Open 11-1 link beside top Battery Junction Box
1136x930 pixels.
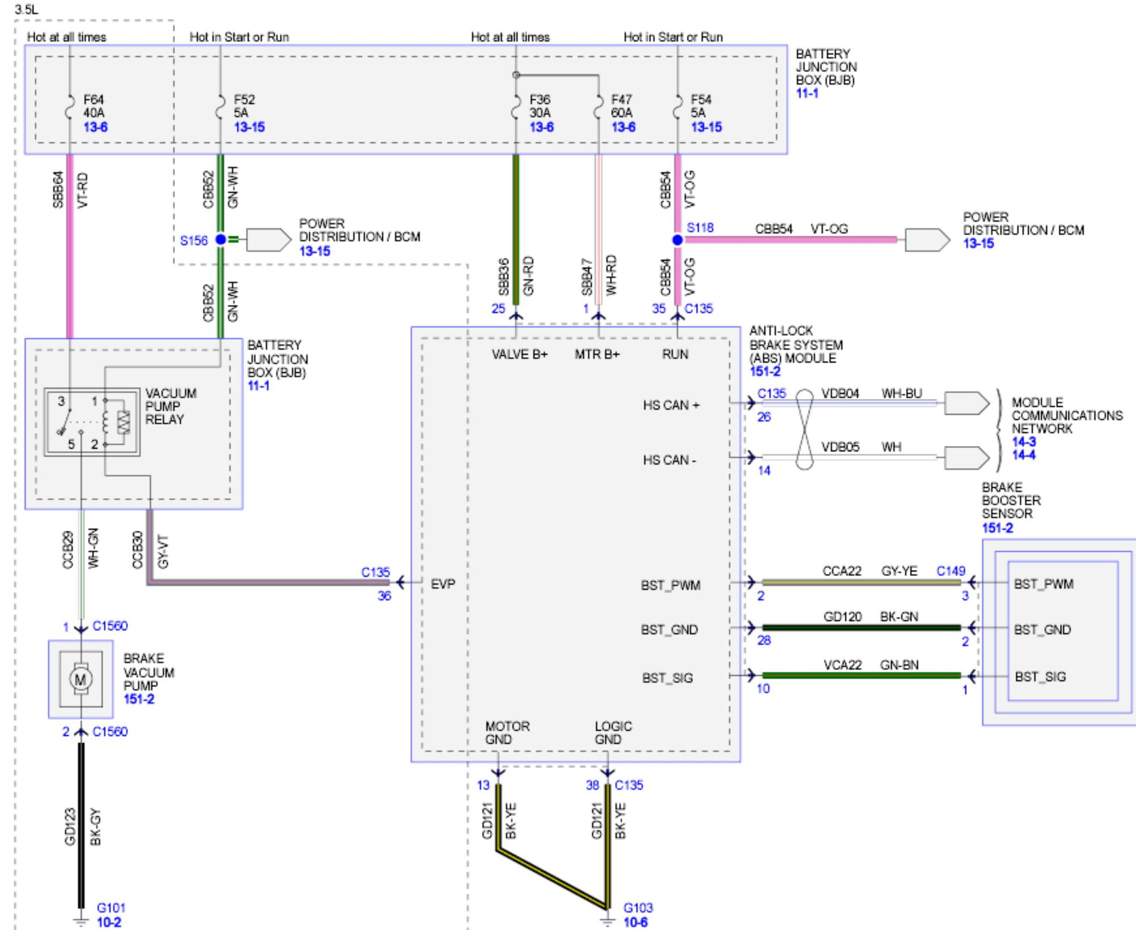[x=807, y=93]
